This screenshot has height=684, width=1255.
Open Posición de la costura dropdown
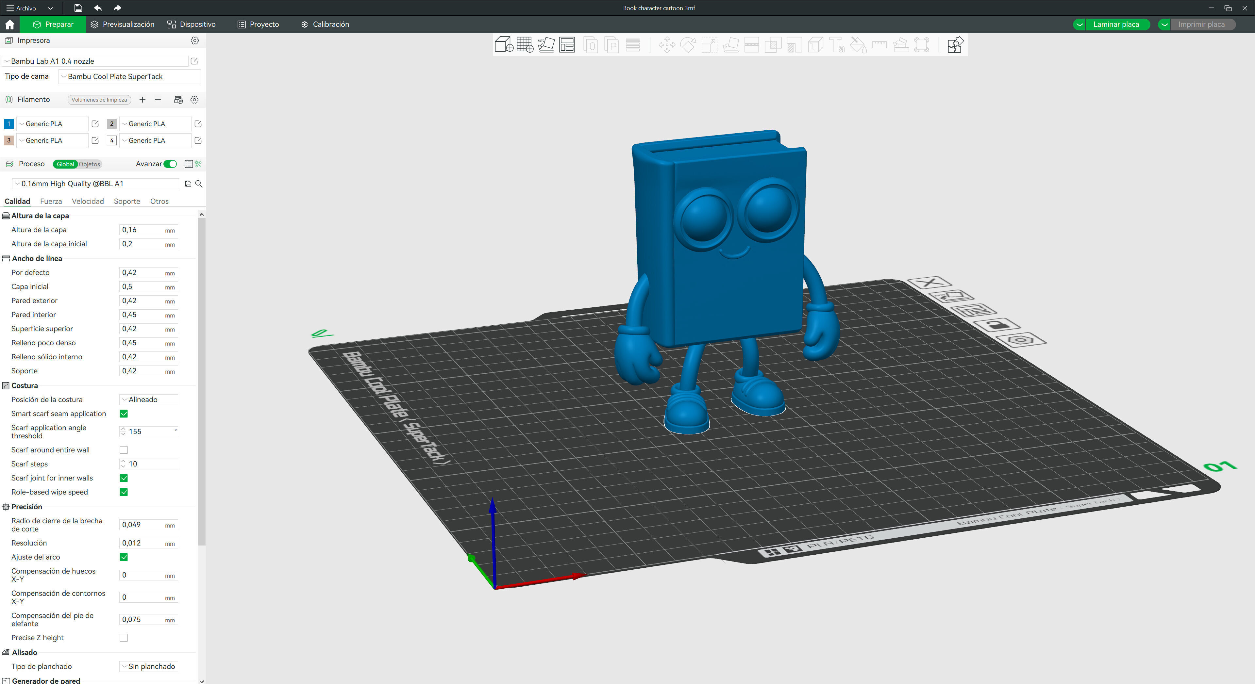tap(149, 400)
